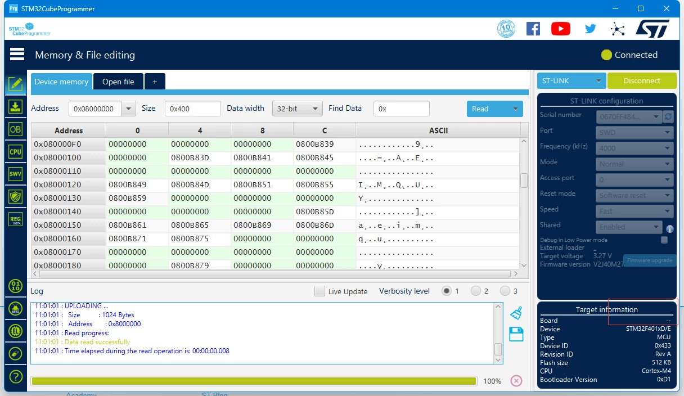Open the help question mark icon
This screenshot has width=684, height=396.
point(16,376)
